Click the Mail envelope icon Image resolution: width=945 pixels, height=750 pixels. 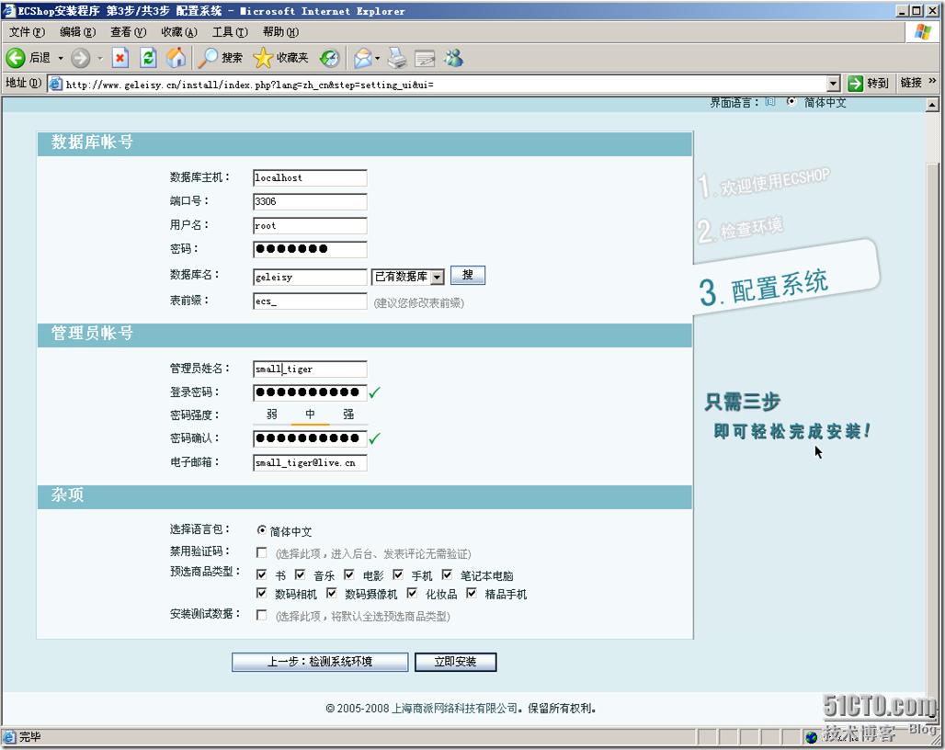[363, 58]
